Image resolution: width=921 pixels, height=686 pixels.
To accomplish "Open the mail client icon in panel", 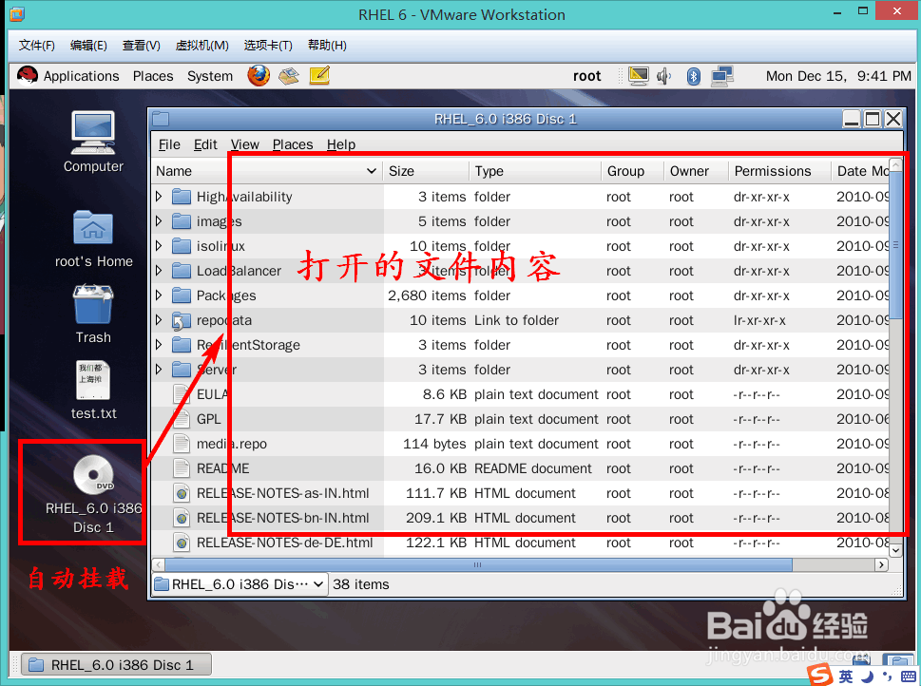I will coord(288,76).
